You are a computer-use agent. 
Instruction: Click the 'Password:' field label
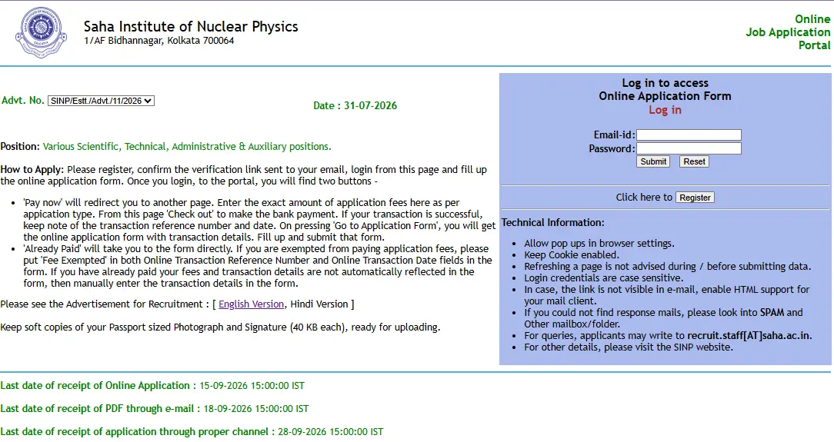pyautogui.click(x=612, y=149)
